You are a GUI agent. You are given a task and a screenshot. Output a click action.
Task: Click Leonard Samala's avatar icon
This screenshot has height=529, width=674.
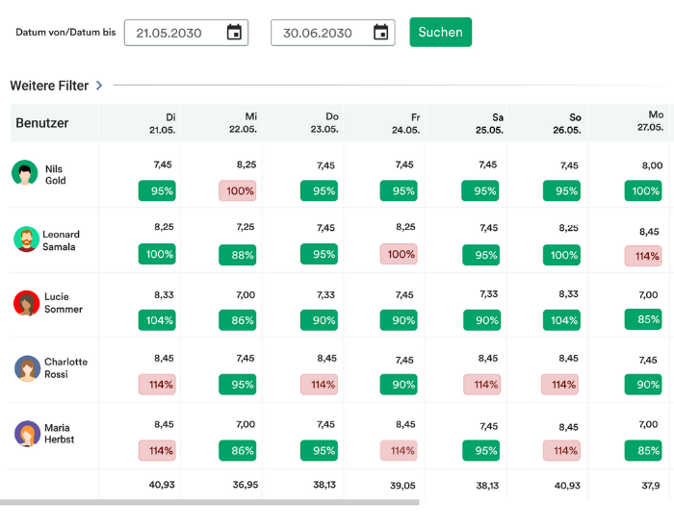(x=27, y=239)
